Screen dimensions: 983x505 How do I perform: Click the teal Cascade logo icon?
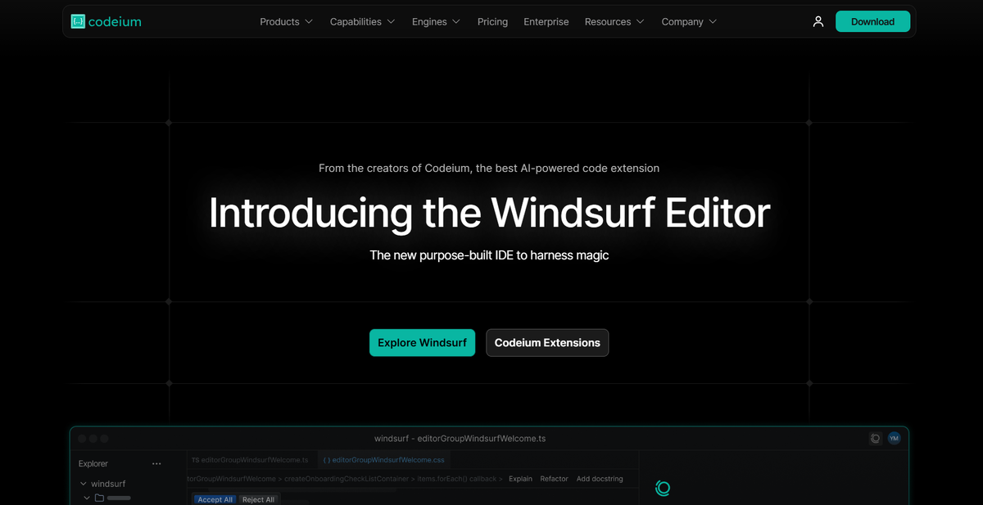coord(663,489)
